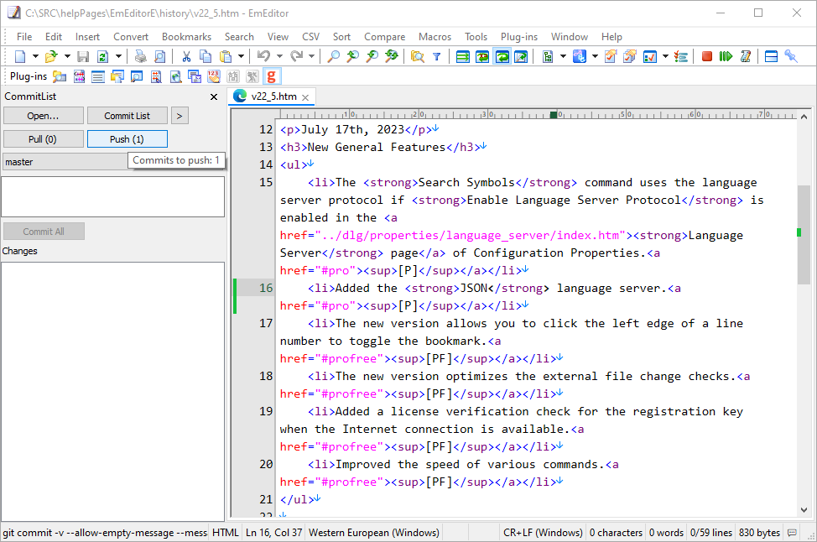
Task: Click the editor vertical scrollbar thumb
Action: 804,235
